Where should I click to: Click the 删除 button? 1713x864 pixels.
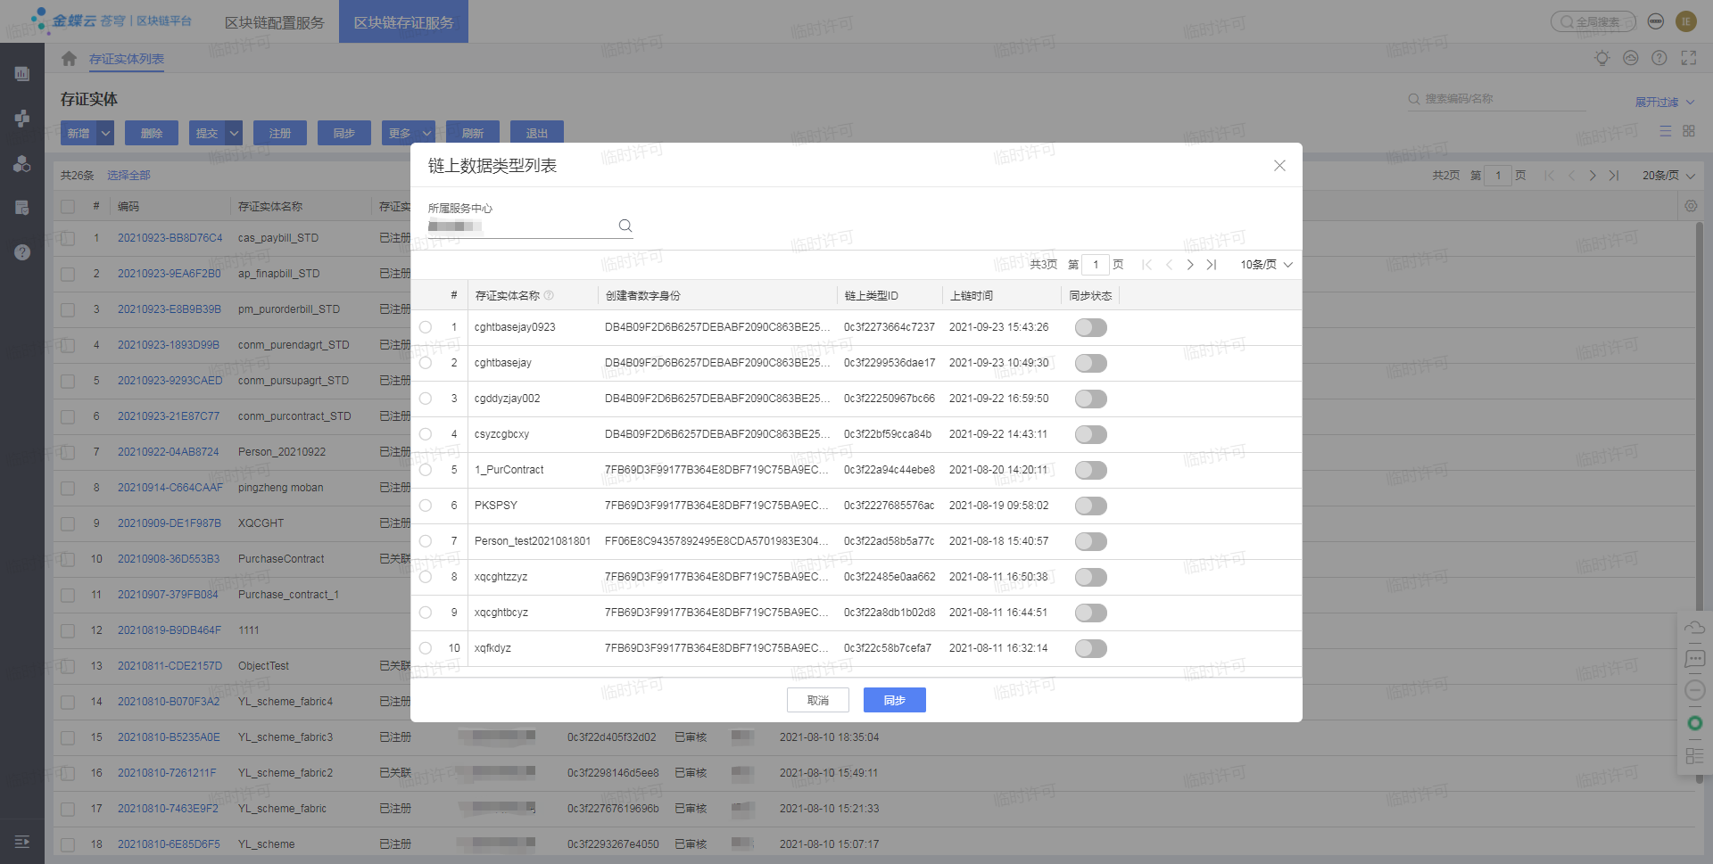152,133
